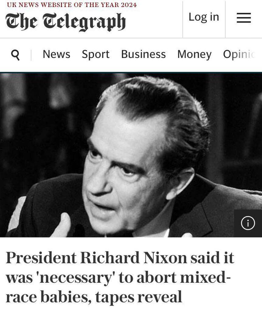Select the Money section
The height and width of the screenshot is (311, 262).
[x=194, y=55]
